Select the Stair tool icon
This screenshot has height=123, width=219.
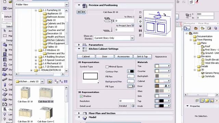point(5,94)
